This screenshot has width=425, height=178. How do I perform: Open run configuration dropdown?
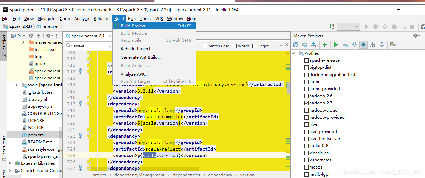click(348, 26)
